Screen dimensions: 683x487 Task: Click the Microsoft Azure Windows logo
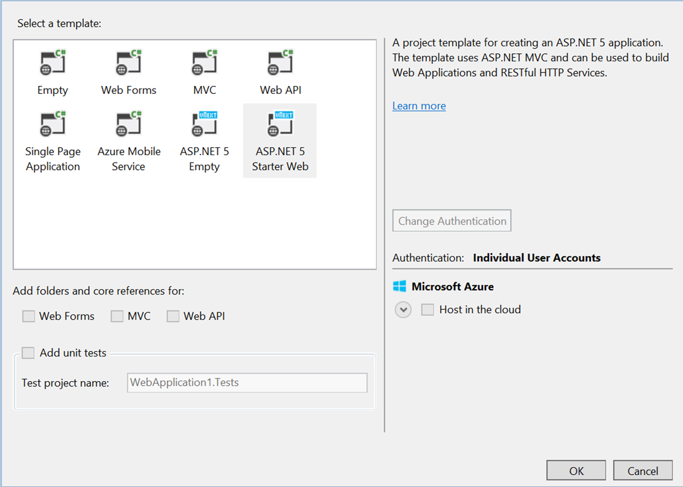tap(400, 286)
